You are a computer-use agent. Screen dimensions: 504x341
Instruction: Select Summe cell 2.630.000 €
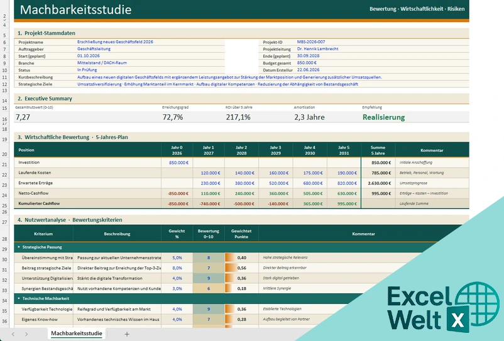click(x=378, y=183)
